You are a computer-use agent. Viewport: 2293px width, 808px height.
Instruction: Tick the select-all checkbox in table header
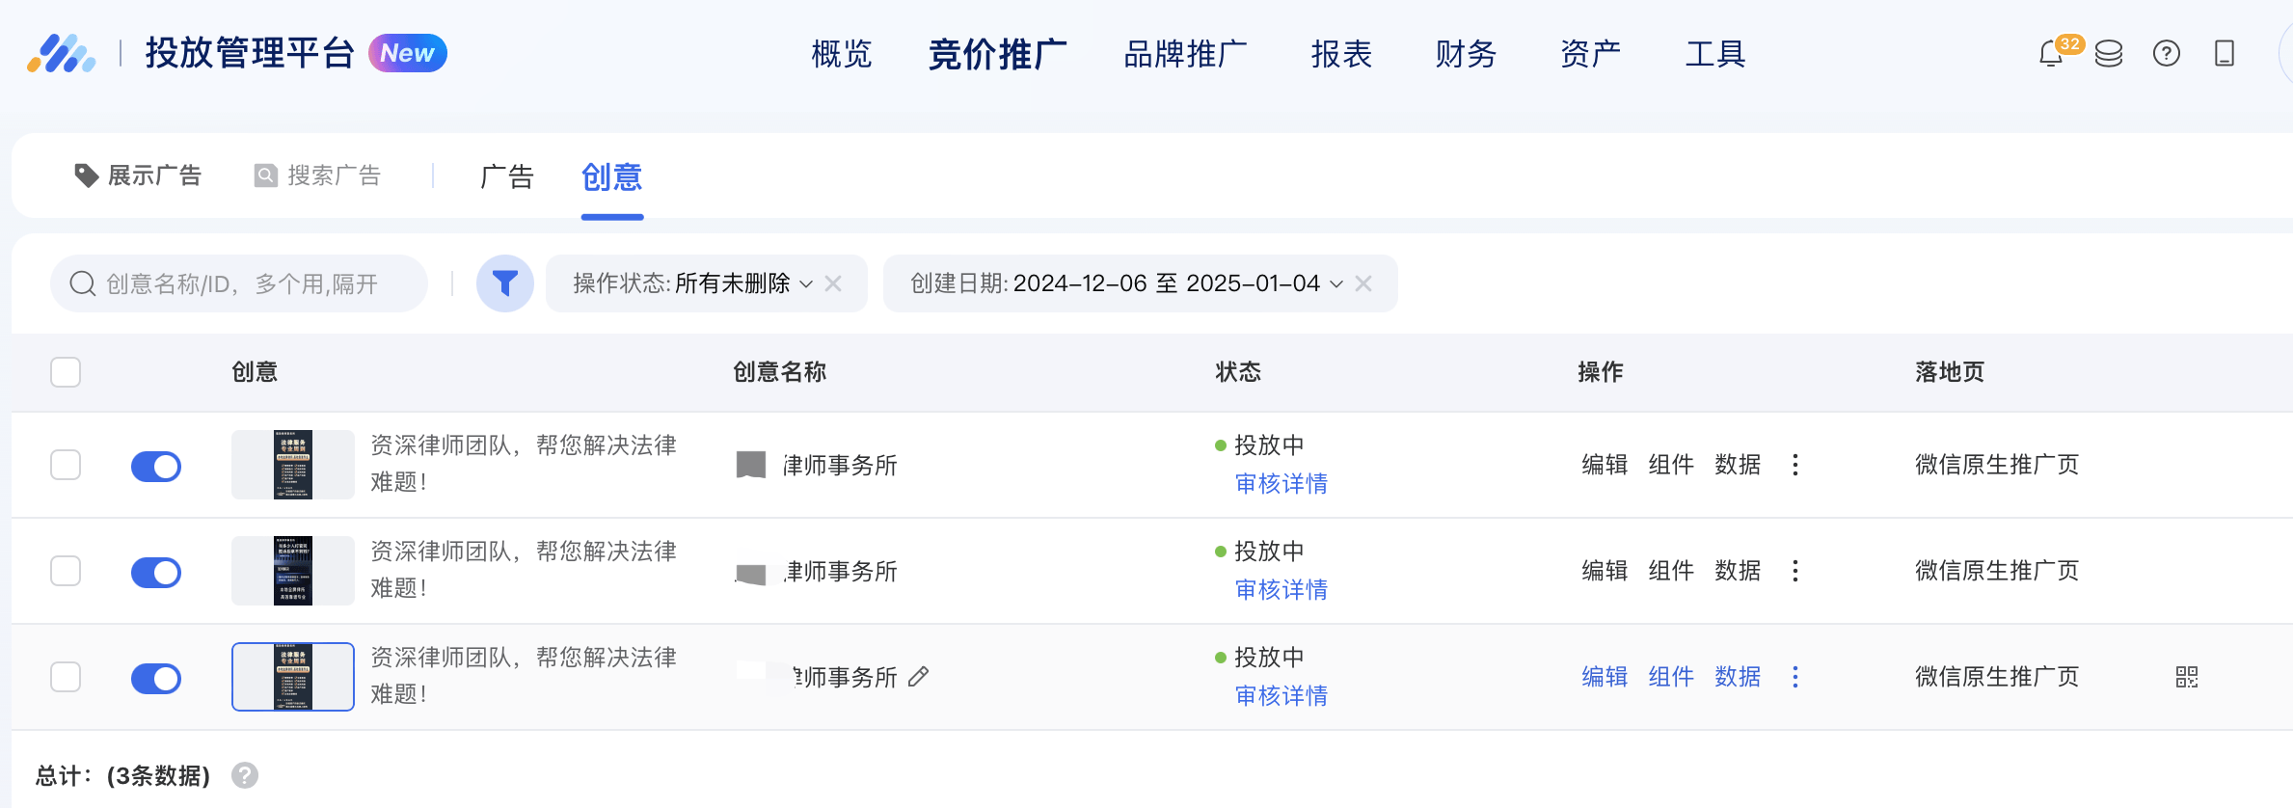(x=66, y=372)
